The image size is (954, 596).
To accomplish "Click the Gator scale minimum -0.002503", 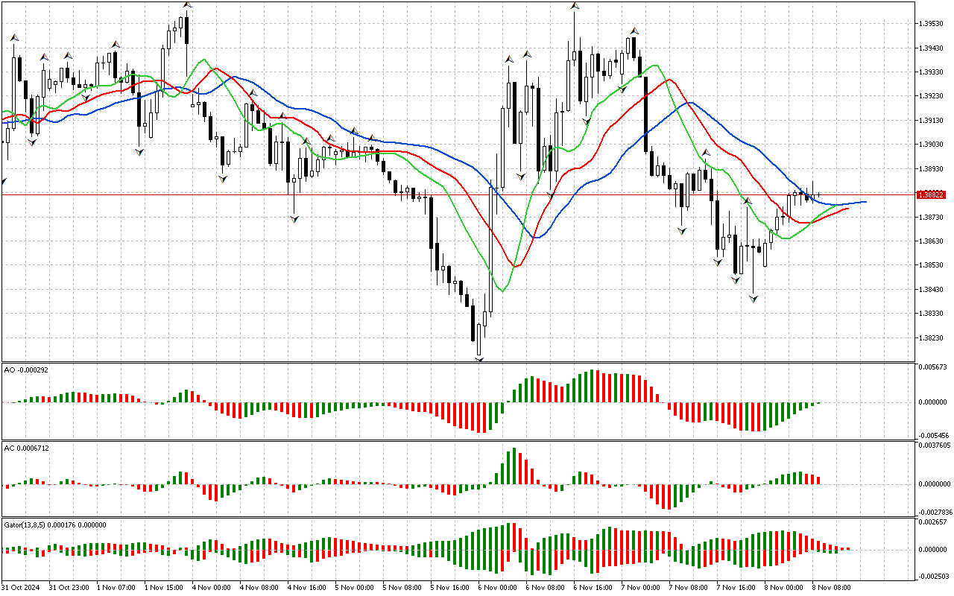I will pos(932,576).
